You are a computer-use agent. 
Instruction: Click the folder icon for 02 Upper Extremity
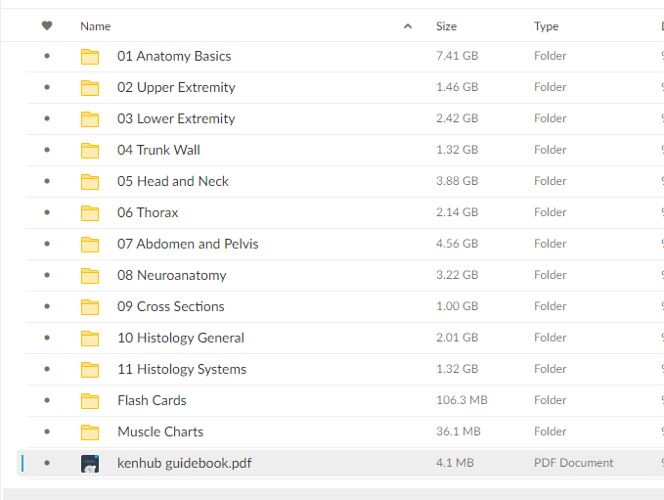(90, 88)
